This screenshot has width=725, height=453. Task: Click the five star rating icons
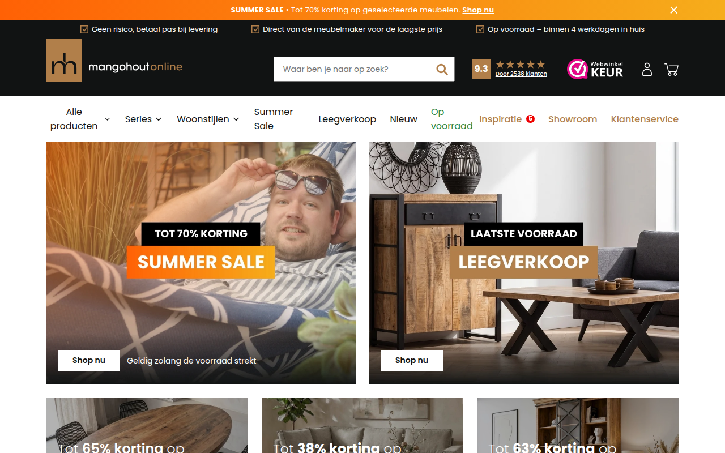521,65
